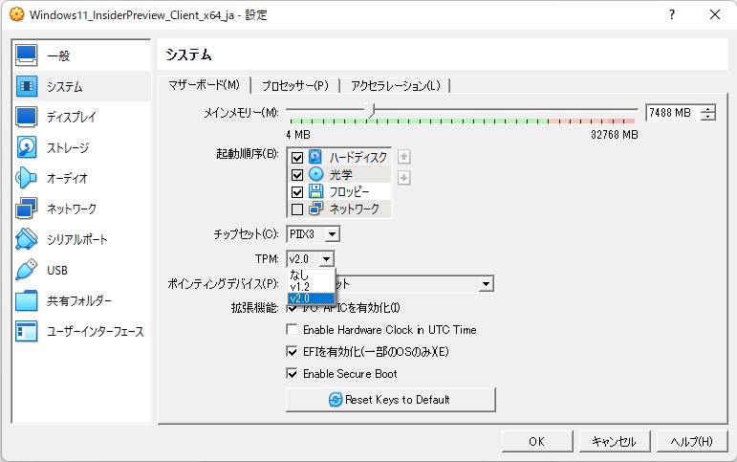This screenshot has width=737, height=462.
Task: Open the ストレージ disk icon
Action: [27, 147]
